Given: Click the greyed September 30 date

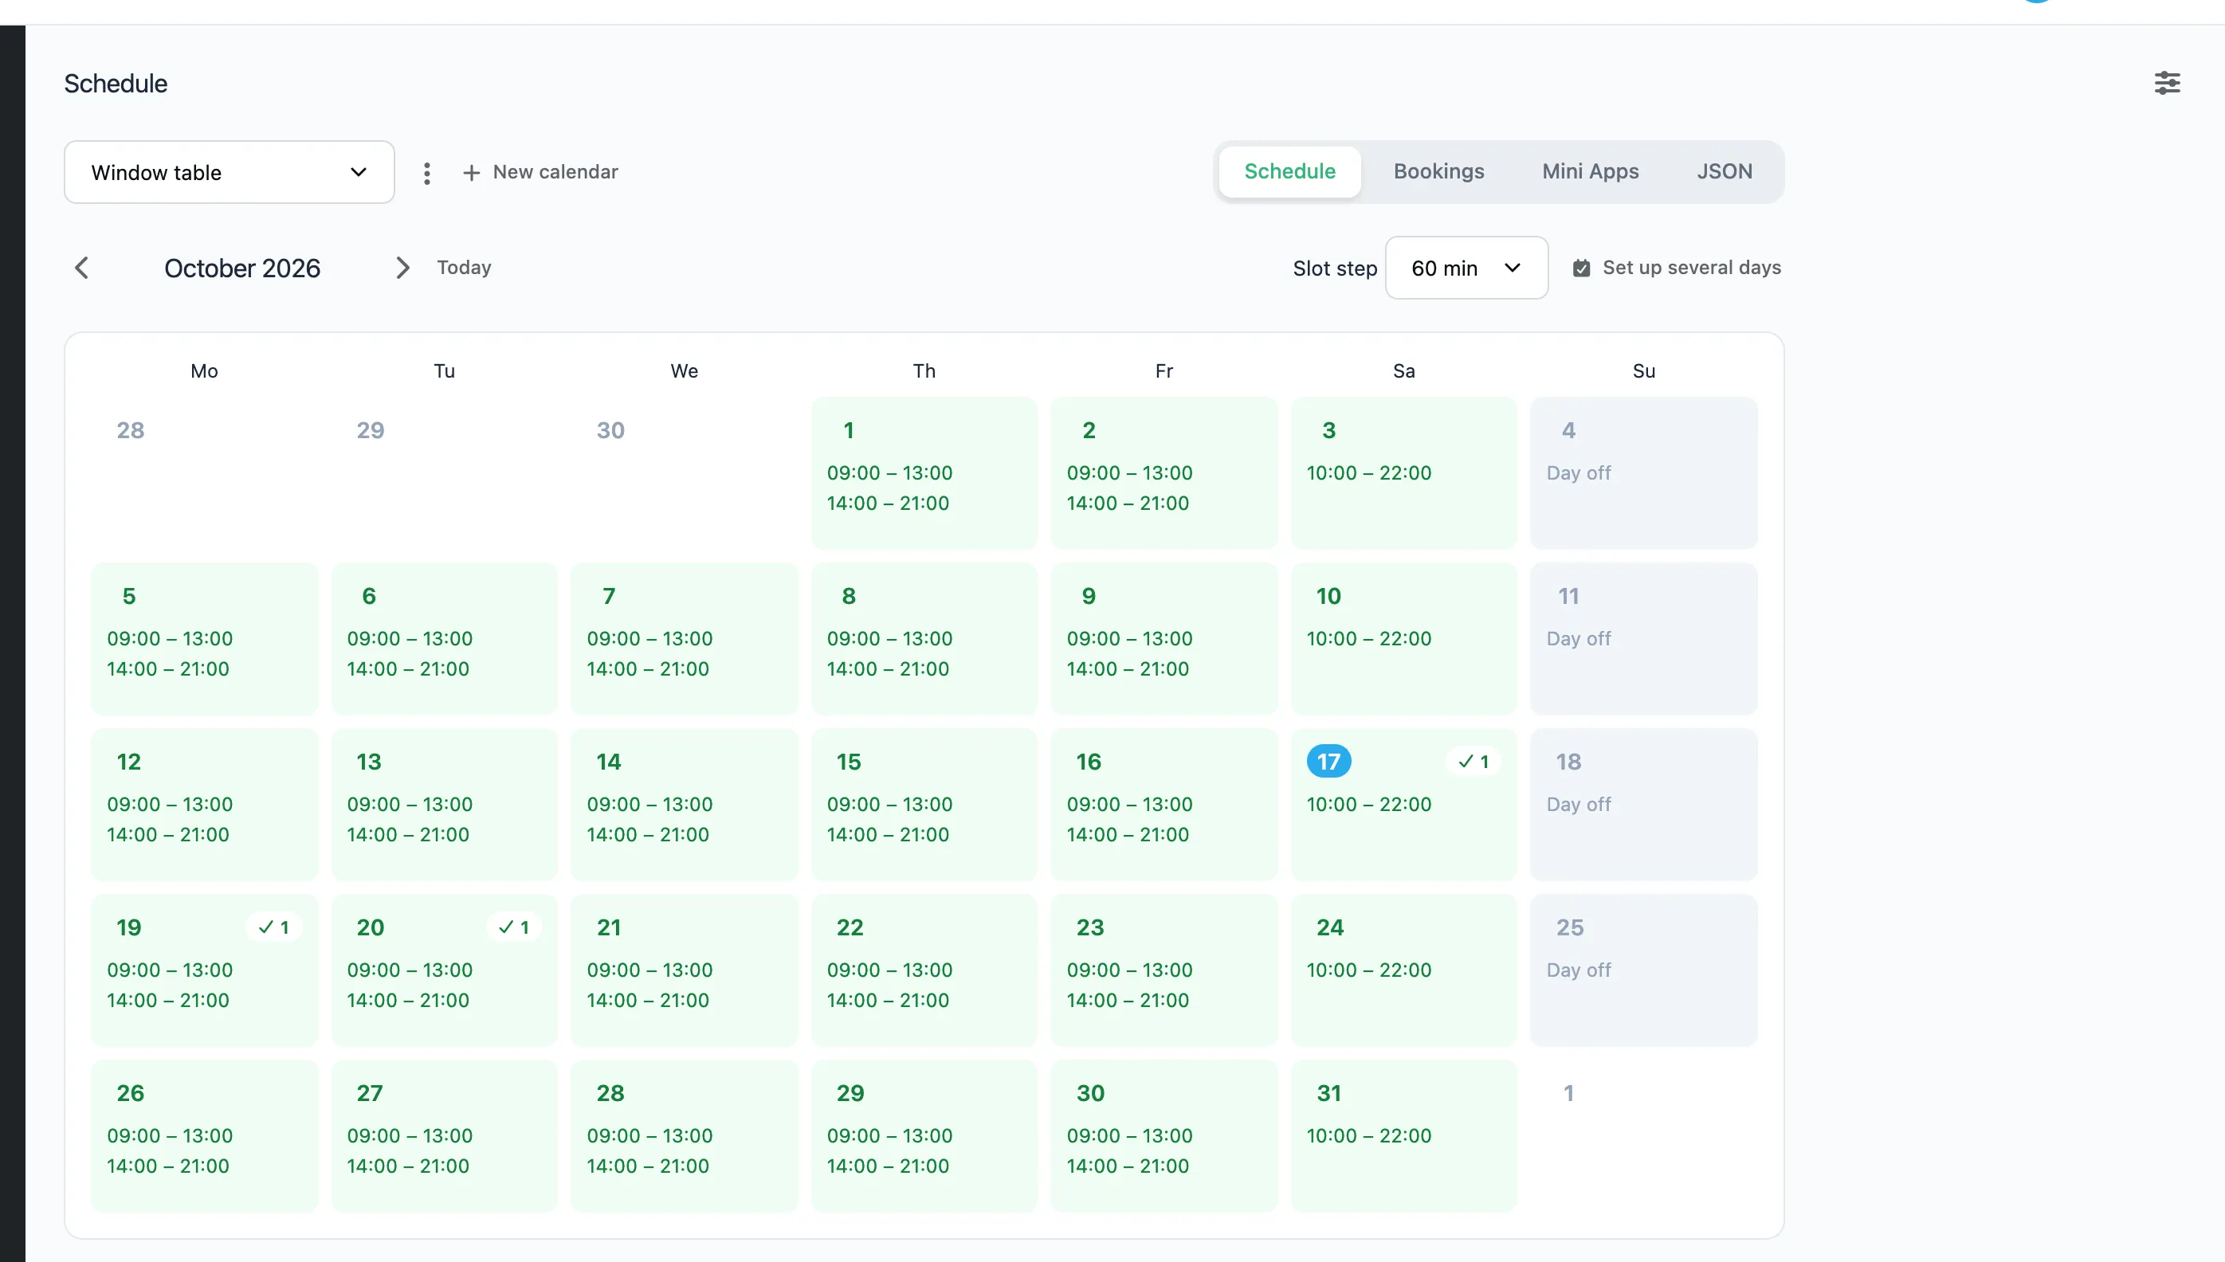Looking at the screenshot, I should (610, 430).
